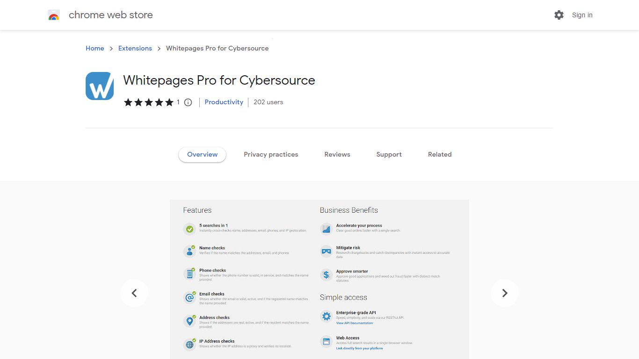Viewport: 639px width, 359px height.
Task: Click the Web Access browser window icon
Action: click(x=326, y=342)
